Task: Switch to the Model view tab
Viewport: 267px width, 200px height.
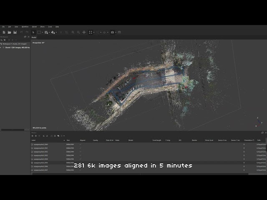Action: pos(34,37)
